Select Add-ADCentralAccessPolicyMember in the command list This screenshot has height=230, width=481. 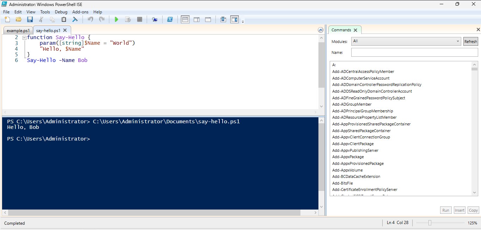(363, 72)
